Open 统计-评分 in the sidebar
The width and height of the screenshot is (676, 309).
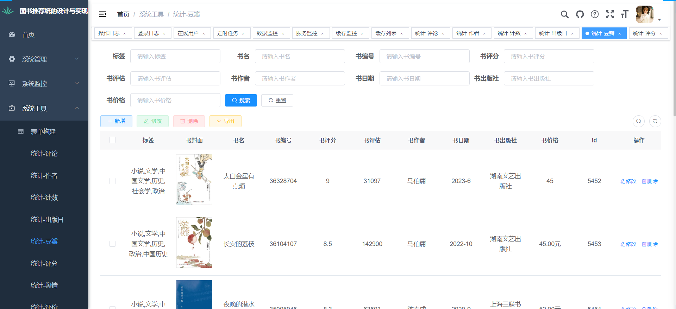coord(44,263)
